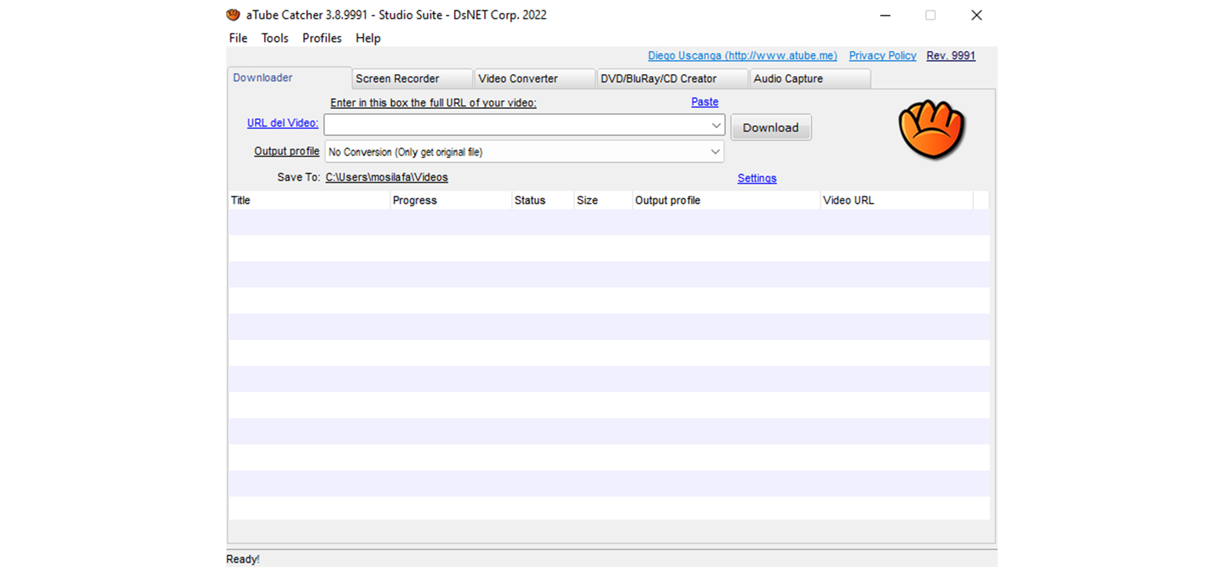Click 'Enter in this box the full URL' text
This screenshot has height=574, width=1224.
coord(433,103)
